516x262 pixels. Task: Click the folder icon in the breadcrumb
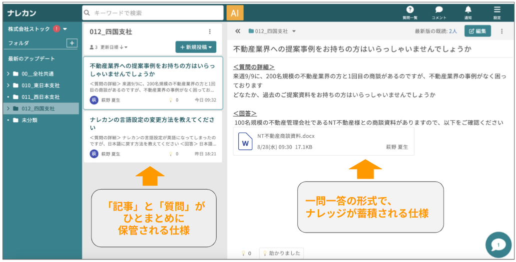pyautogui.click(x=251, y=31)
